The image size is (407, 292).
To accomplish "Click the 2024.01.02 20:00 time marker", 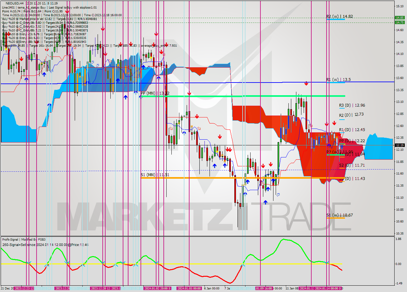I will [158, 289].
